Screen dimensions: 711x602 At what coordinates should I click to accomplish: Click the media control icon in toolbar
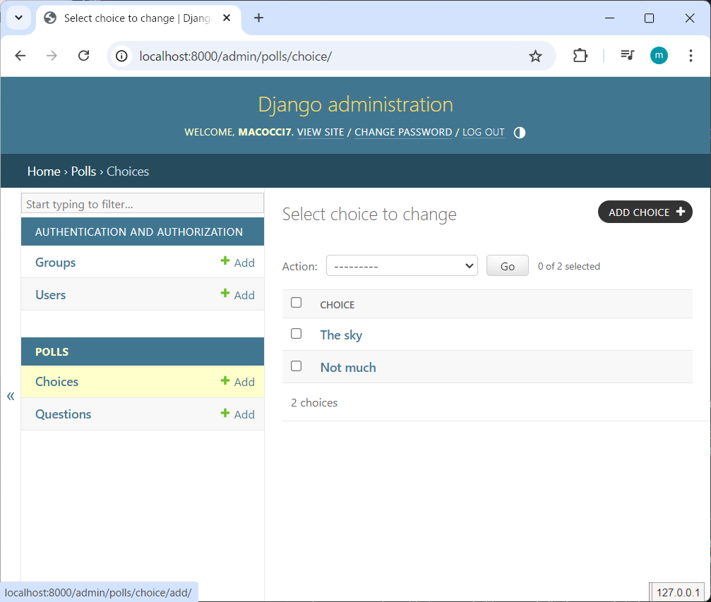pos(627,56)
